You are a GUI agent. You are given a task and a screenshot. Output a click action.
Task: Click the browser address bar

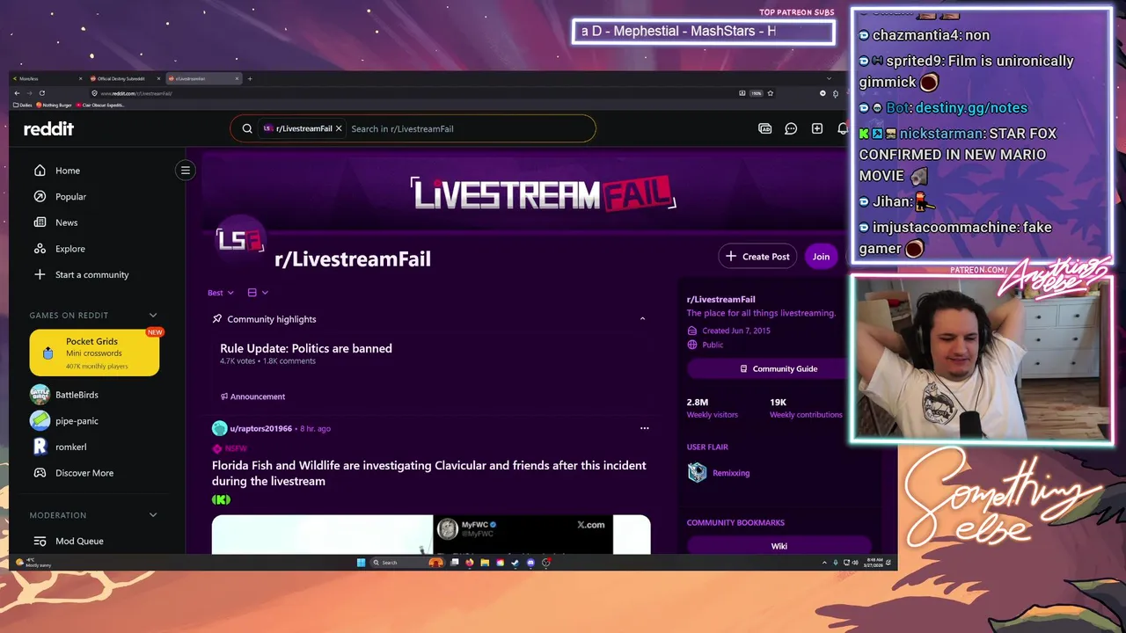tap(413, 93)
